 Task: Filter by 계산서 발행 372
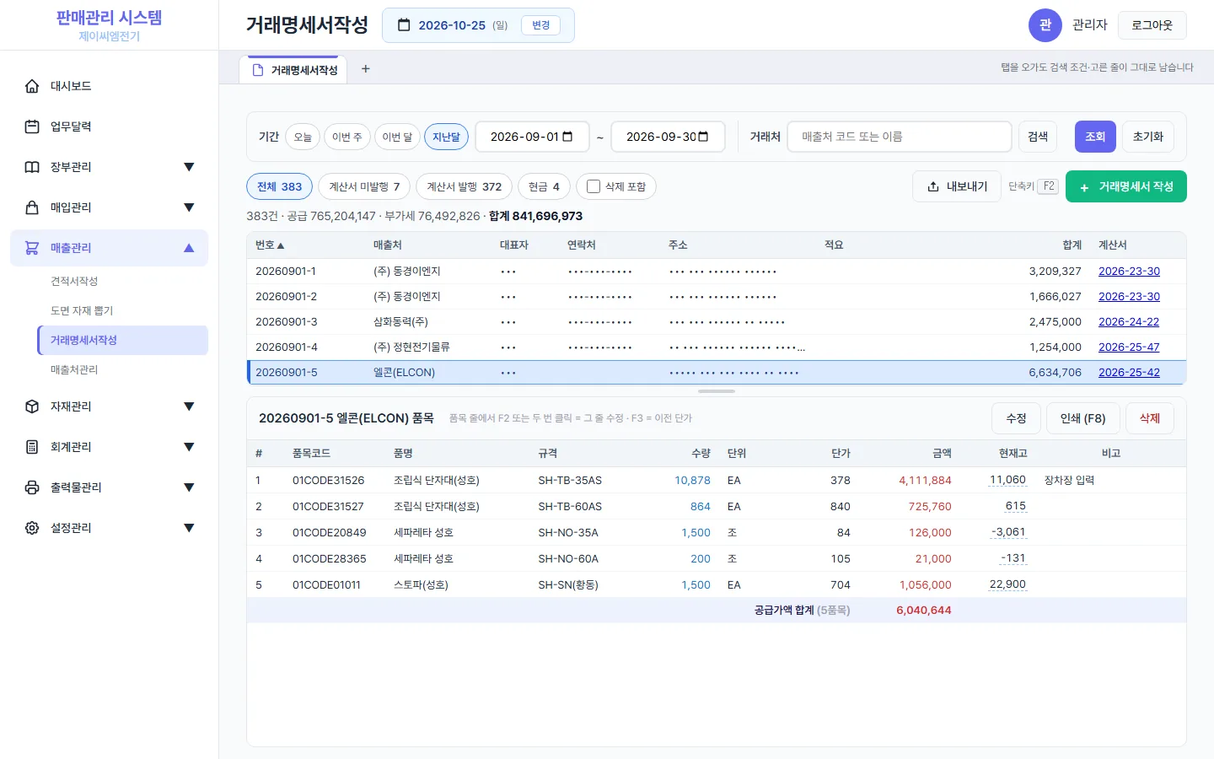pyautogui.click(x=464, y=186)
